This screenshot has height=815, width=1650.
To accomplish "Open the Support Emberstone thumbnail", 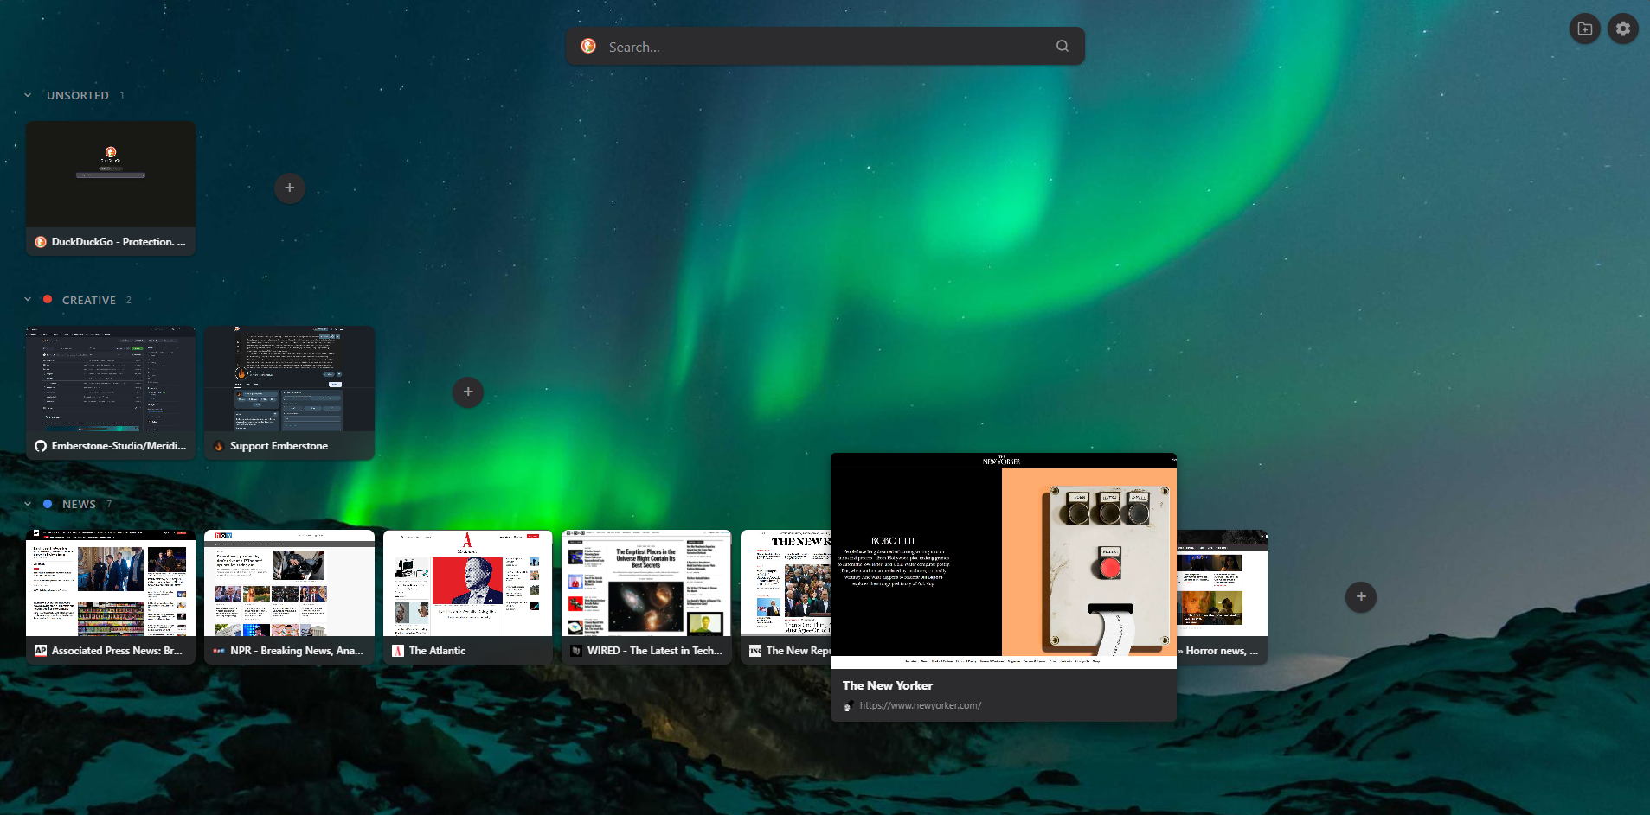I will tap(289, 379).
